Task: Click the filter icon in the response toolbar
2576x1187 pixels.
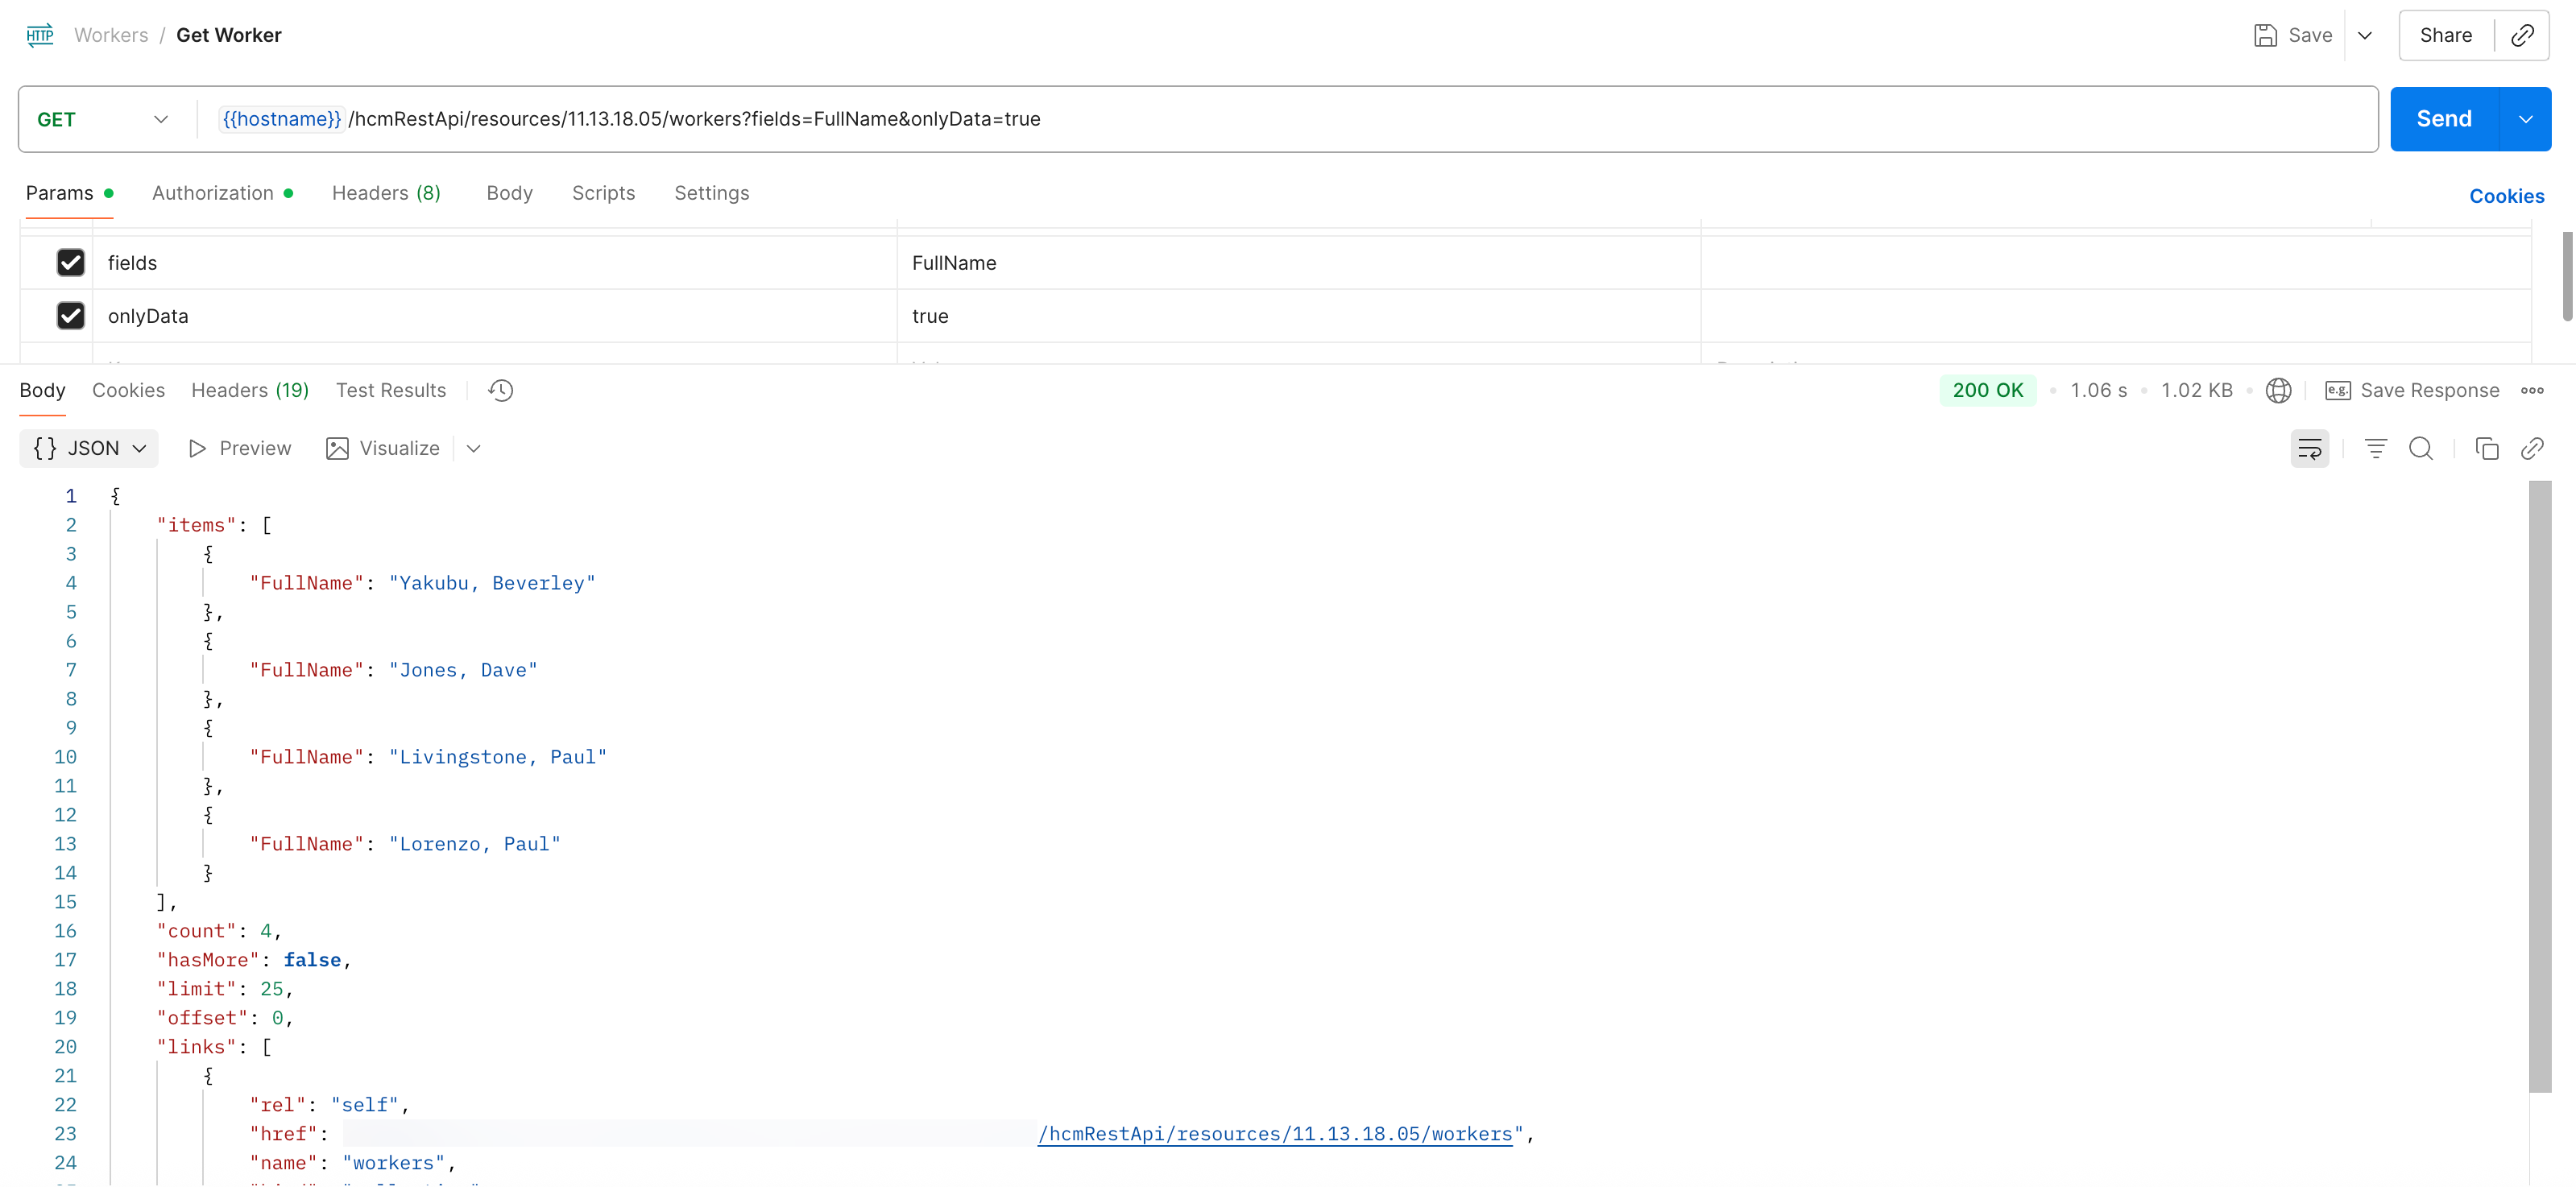Action: point(2375,448)
